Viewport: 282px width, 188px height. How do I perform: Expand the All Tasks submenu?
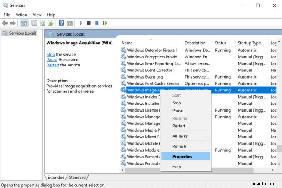pos(186,136)
